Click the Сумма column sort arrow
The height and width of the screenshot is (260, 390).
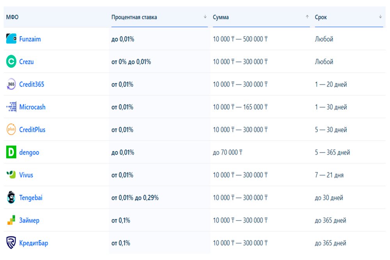tap(307, 17)
